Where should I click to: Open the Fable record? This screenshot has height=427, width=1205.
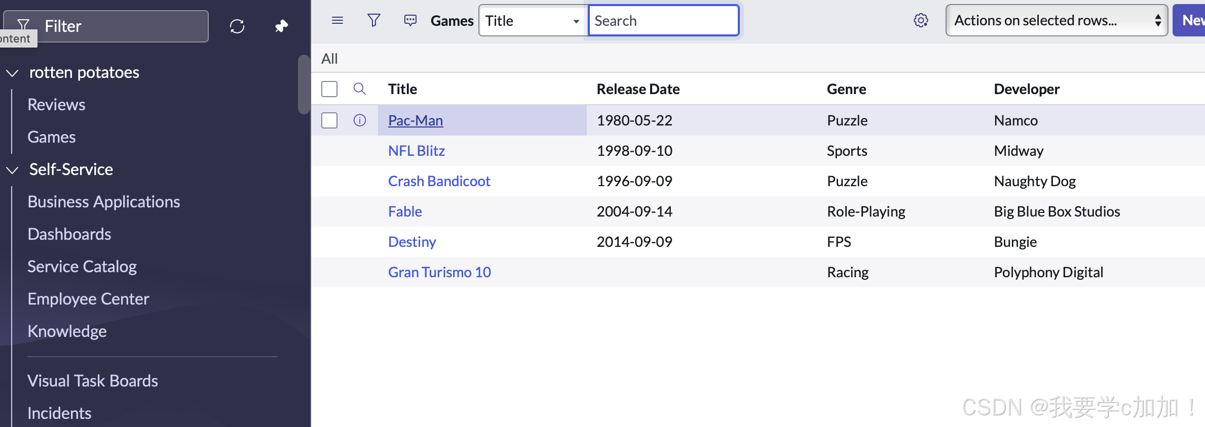pyautogui.click(x=405, y=211)
